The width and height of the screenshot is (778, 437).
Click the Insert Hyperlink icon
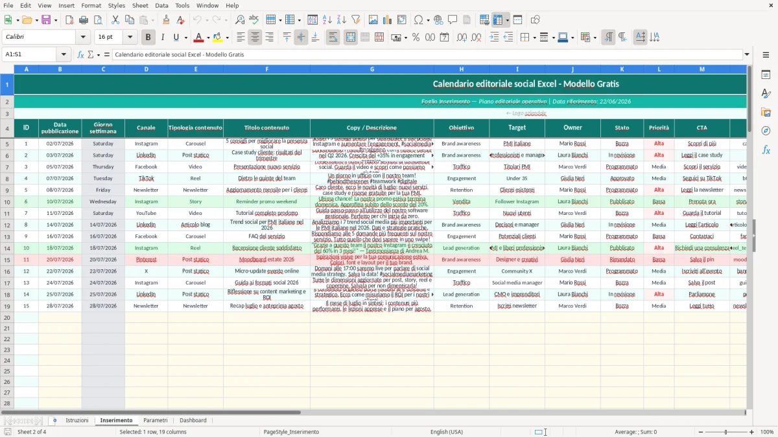point(438,20)
